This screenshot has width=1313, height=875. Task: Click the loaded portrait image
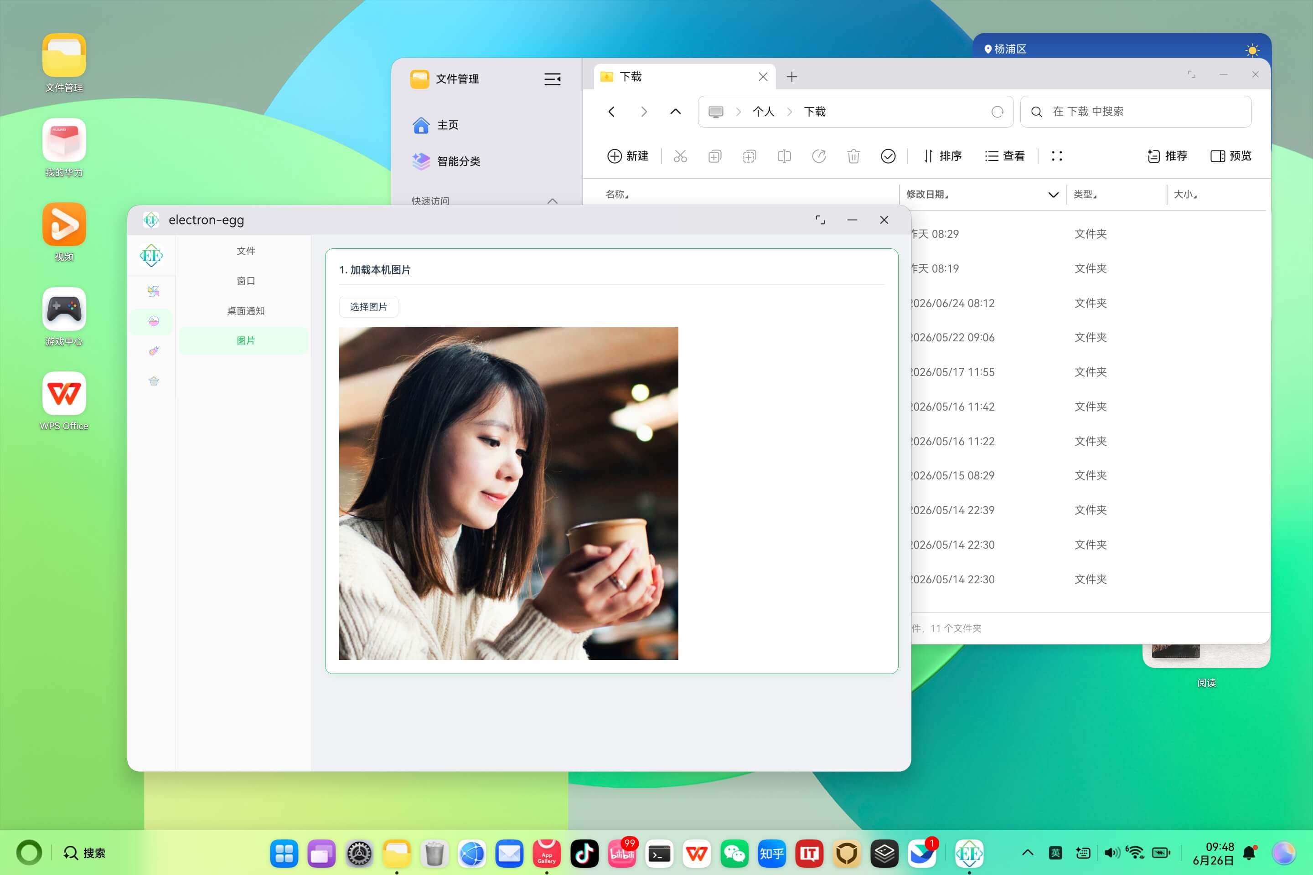[x=509, y=493]
